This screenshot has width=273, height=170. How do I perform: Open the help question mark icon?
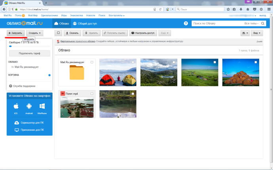pos(186,24)
